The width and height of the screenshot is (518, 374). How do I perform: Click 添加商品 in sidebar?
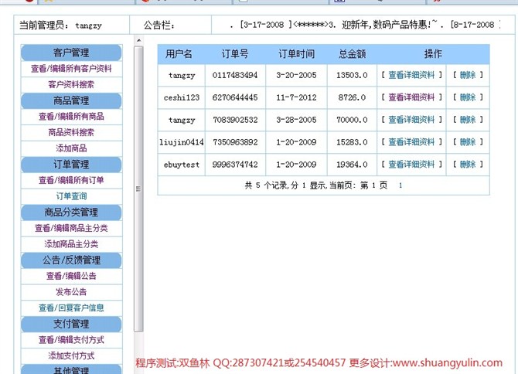tap(71, 148)
